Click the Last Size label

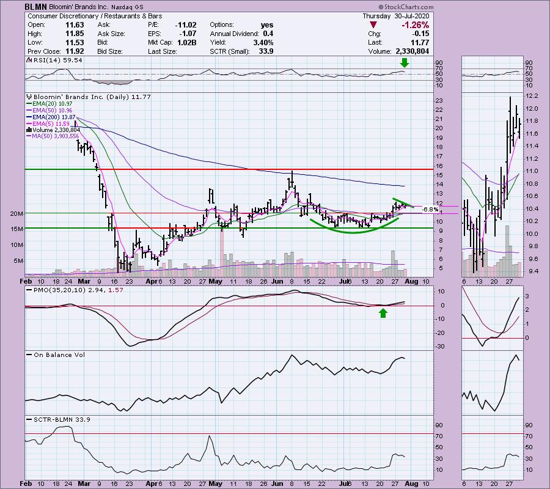click(x=163, y=51)
